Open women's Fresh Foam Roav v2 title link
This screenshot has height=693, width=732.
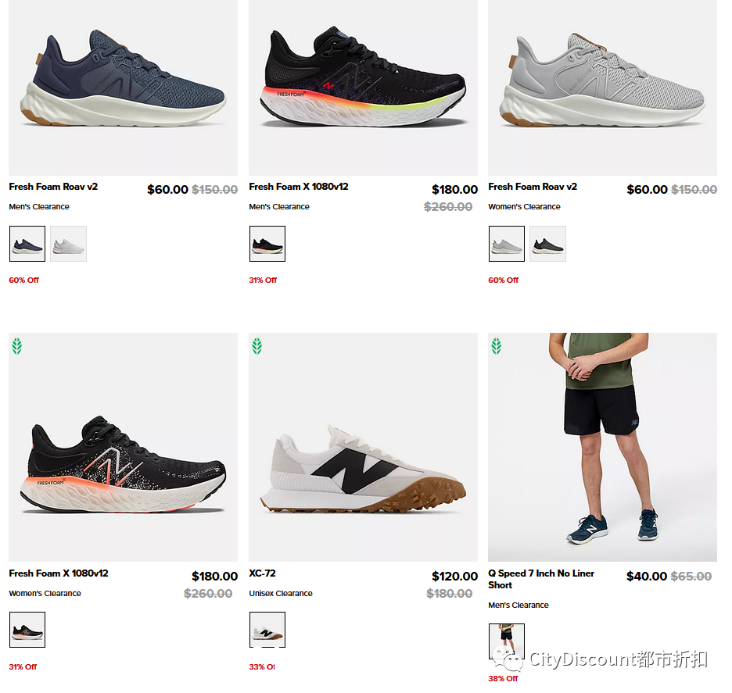[533, 187]
